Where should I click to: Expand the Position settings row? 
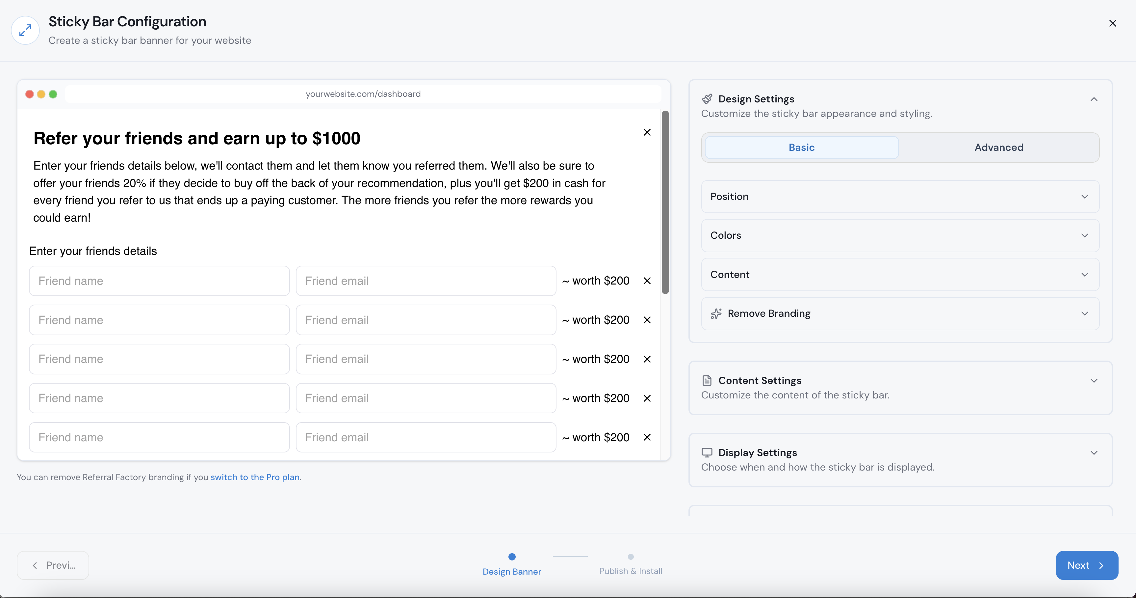(x=900, y=196)
